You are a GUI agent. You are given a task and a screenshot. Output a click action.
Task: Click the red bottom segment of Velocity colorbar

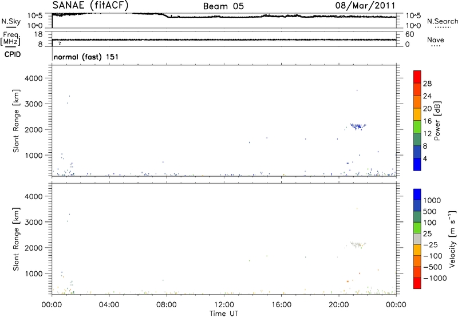417,283
